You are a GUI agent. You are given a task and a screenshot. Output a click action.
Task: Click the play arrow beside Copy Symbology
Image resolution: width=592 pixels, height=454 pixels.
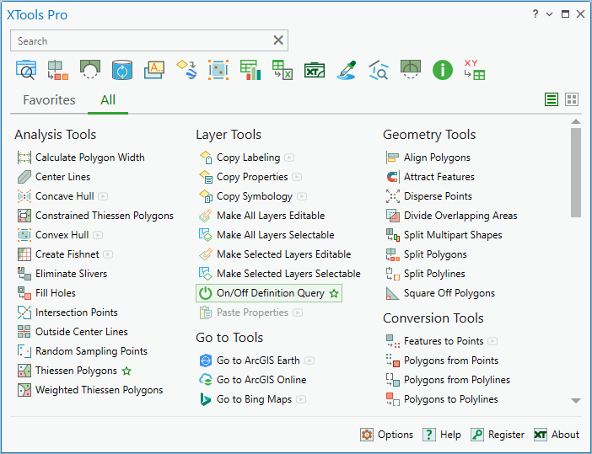tap(302, 196)
